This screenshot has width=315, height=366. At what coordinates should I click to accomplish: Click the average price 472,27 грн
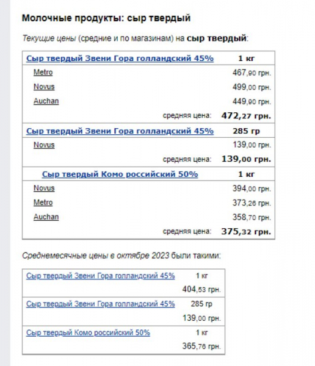(246, 116)
